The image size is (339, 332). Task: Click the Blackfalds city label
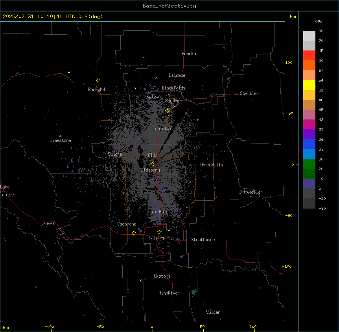coord(173,88)
